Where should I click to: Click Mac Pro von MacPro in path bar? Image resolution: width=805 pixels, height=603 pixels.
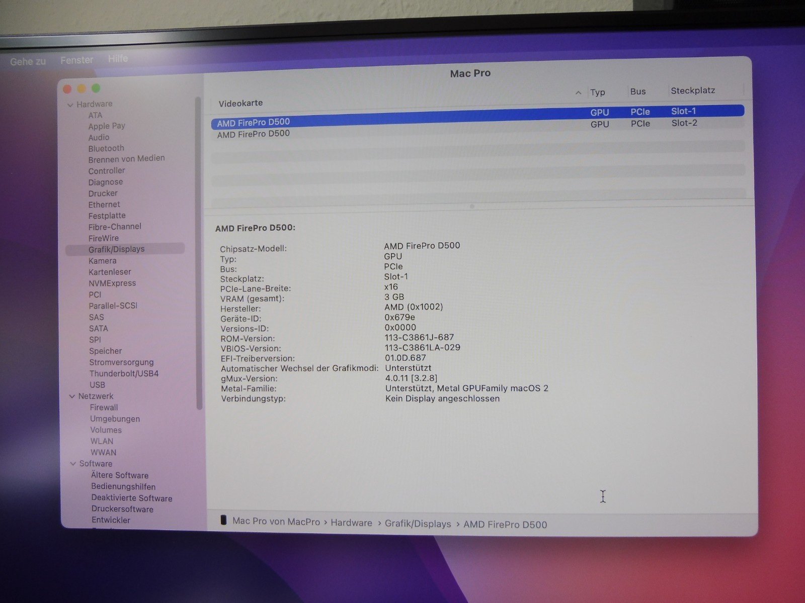click(x=276, y=522)
